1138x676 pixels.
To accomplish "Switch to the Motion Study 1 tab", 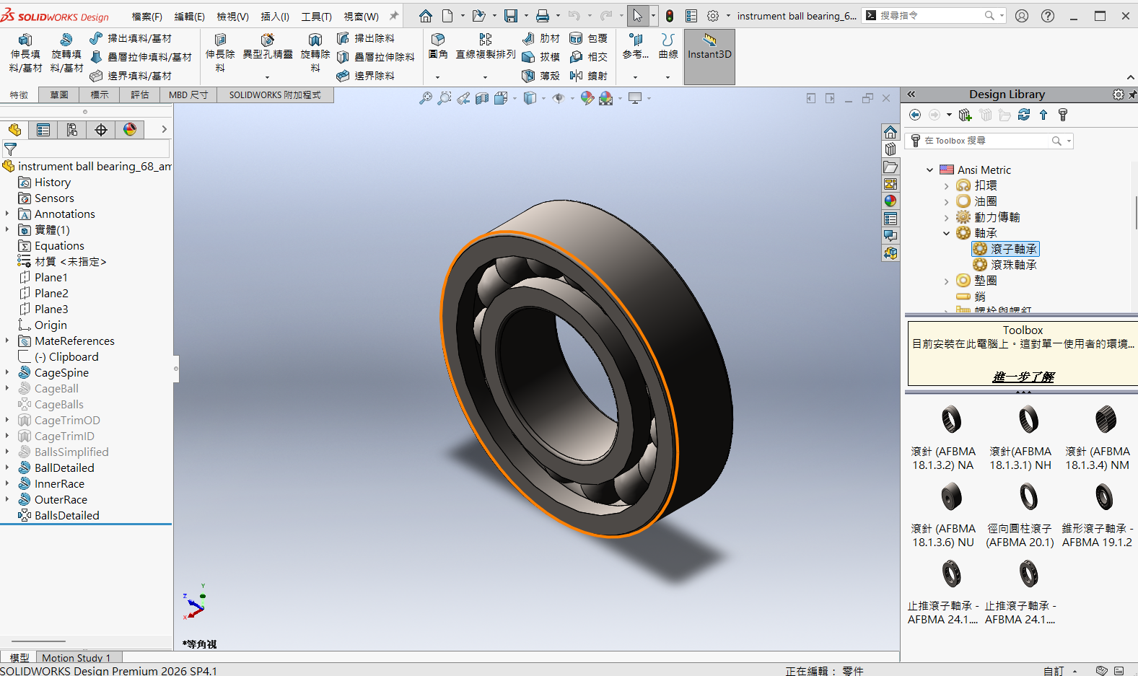I will [76, 657].
